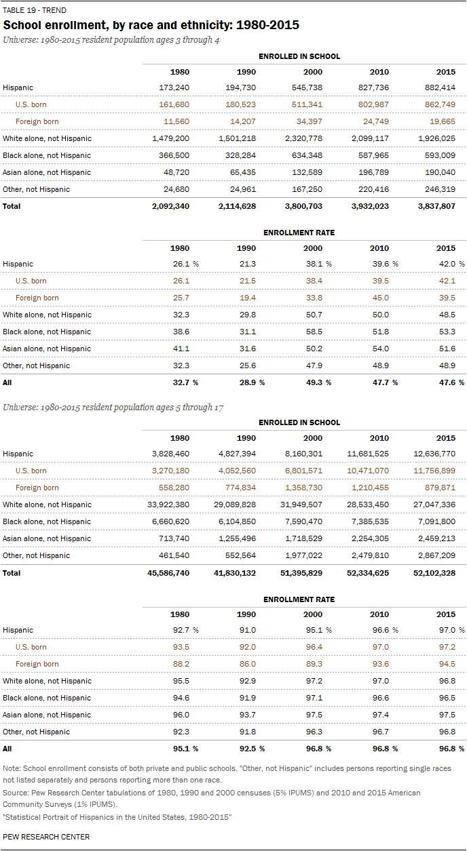Select the 58.5 Black alone enrollment rate

click(313, 332)
